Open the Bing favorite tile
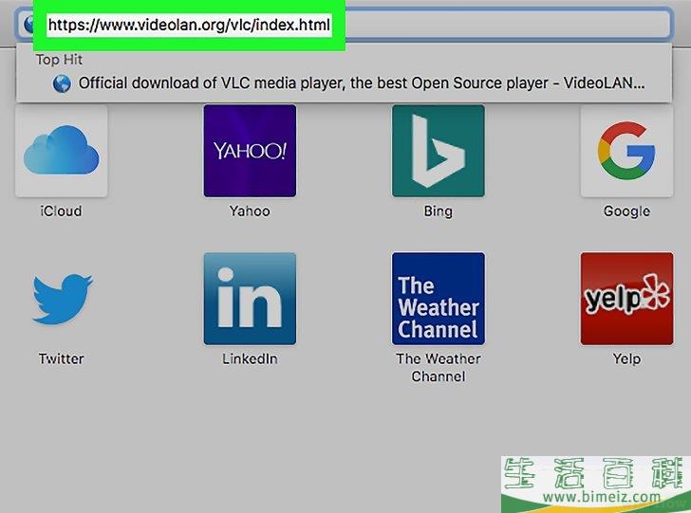The width and height of the screenshot is (691, 513). tap(438, 151)
